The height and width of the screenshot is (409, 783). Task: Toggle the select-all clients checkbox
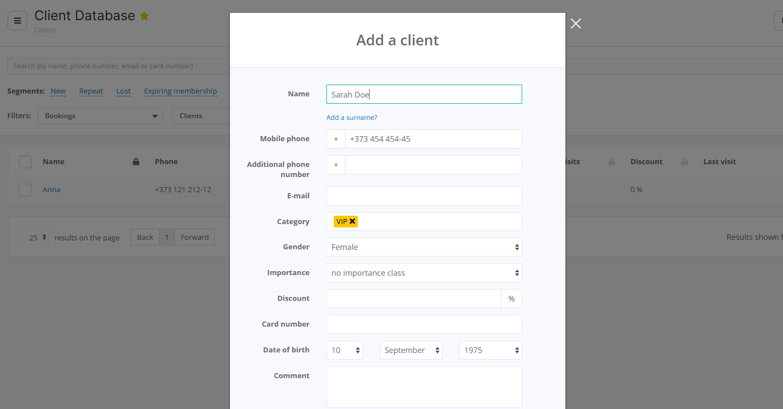click(25, 162)
